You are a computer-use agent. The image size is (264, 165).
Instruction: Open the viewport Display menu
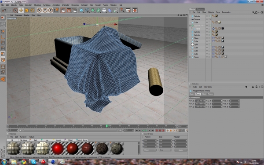click(26, 15)
